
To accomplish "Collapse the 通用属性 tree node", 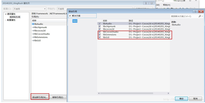I will pyautogui.click(x=6, y=14).
